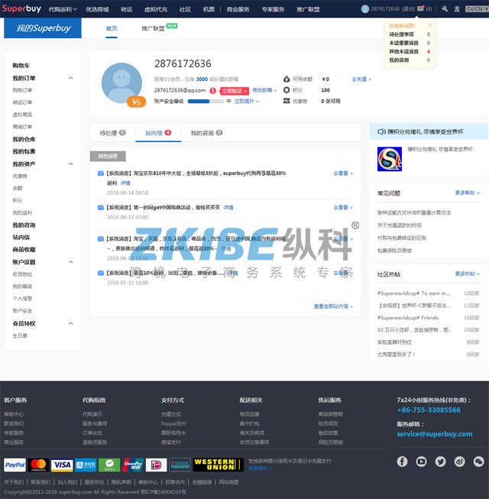This screenshot has height=499, width=489.
Task: Switch to the 站内信 tab
Action: point(158,133)
